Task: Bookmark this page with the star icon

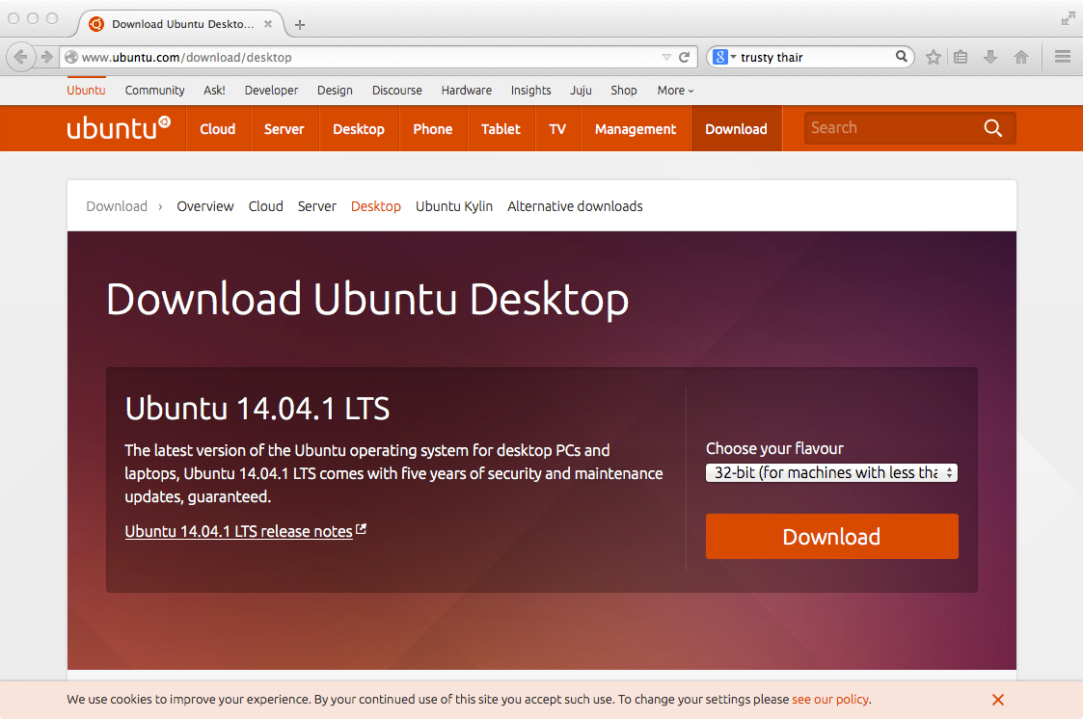Action: (x=934, y=57)
